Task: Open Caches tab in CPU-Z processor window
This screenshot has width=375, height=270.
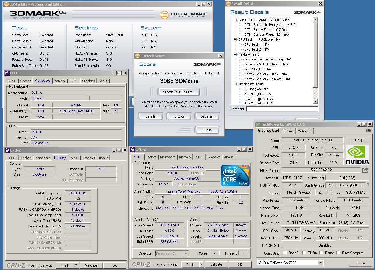Action: tap(151, 157)
